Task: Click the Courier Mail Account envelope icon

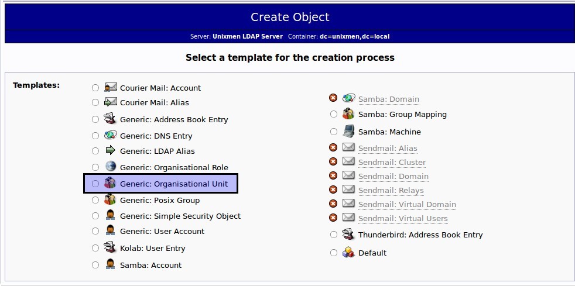Action: pos(111,87)
